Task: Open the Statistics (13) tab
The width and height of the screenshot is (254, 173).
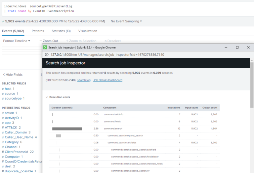Action: [x=61, y=31]
